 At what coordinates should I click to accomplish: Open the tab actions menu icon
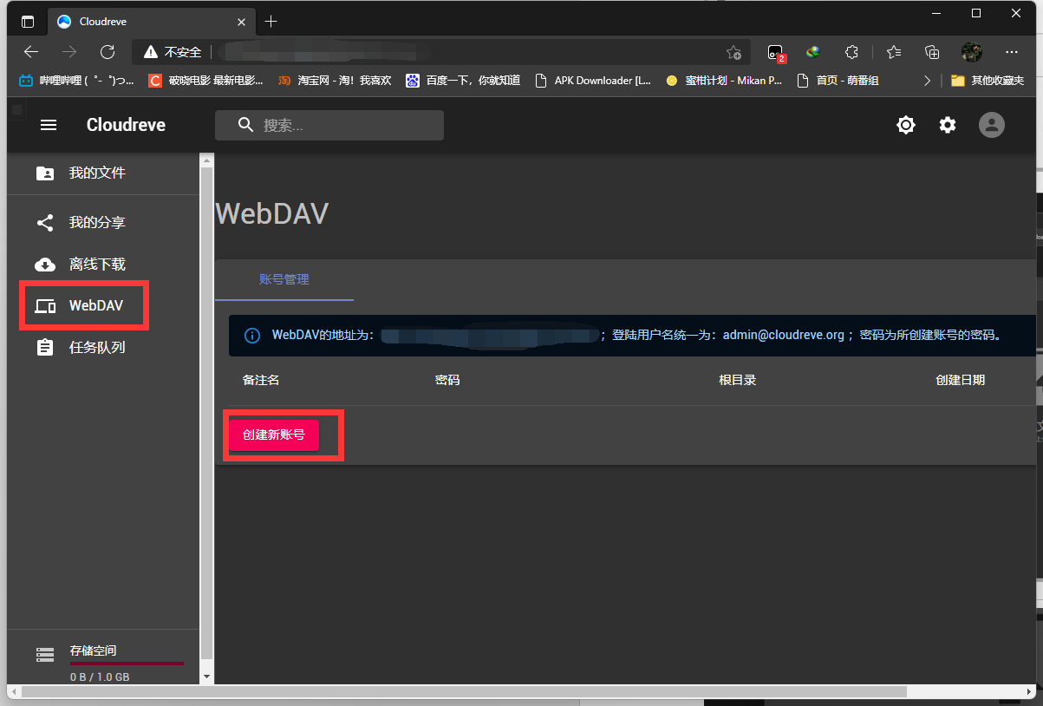[x=28, y=22]
